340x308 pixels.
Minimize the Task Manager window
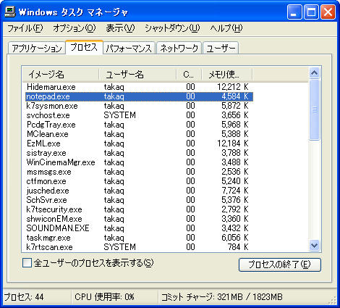point(294,12)
